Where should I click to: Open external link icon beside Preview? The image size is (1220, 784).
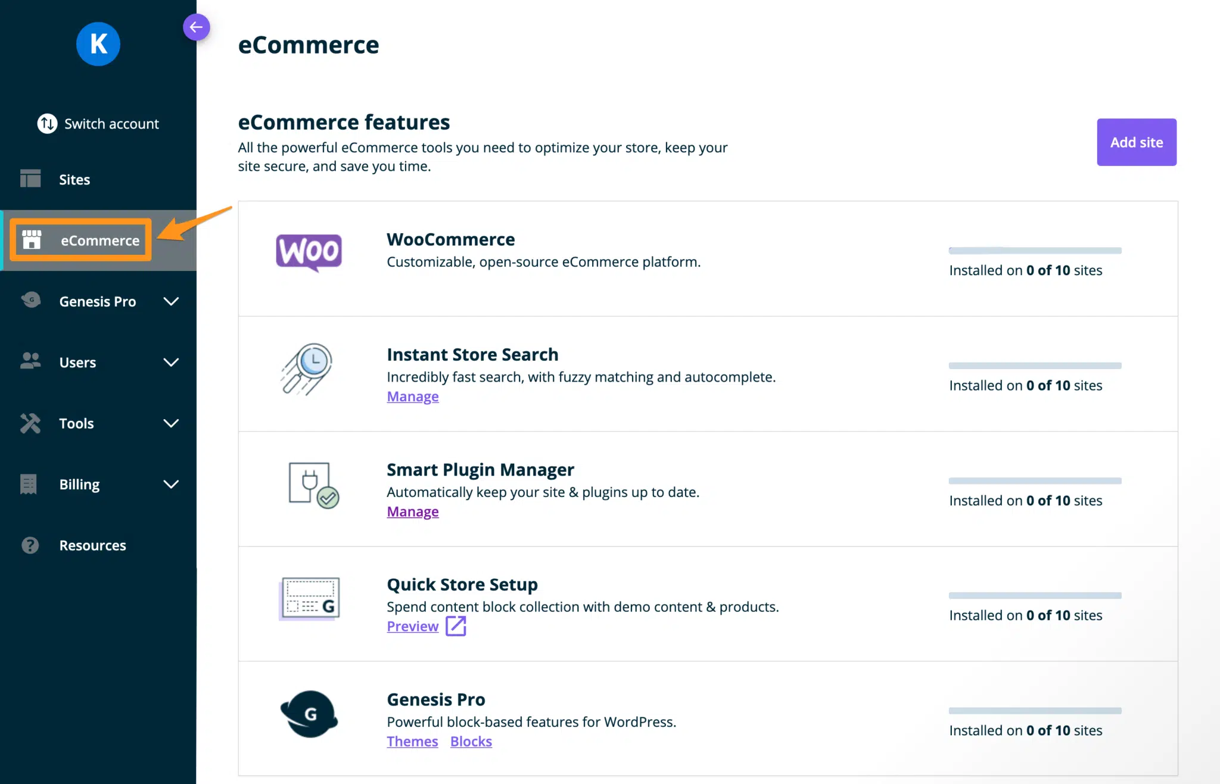point(456,626)
